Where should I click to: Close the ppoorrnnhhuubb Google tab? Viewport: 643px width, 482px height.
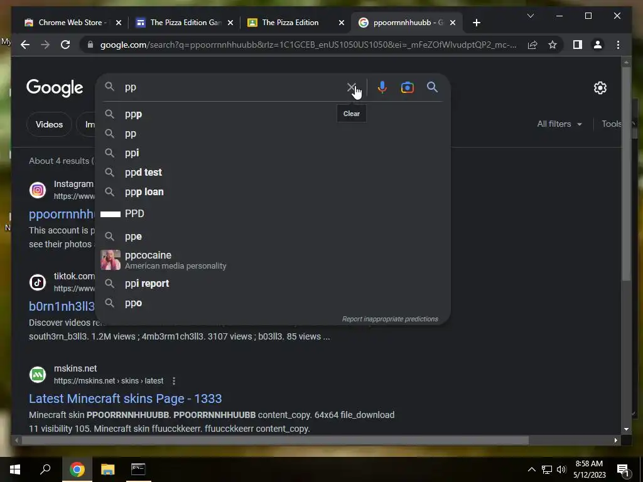click(453, 23)
